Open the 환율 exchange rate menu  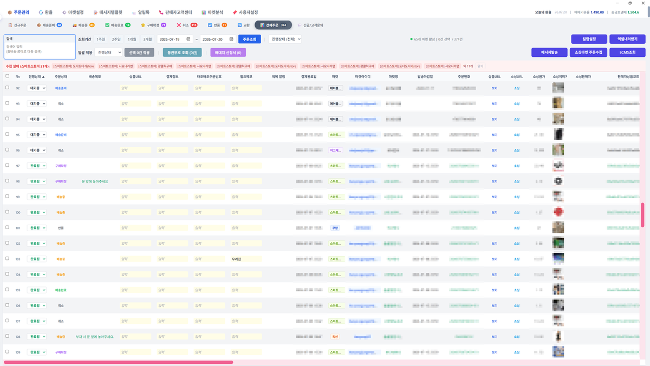46,12
